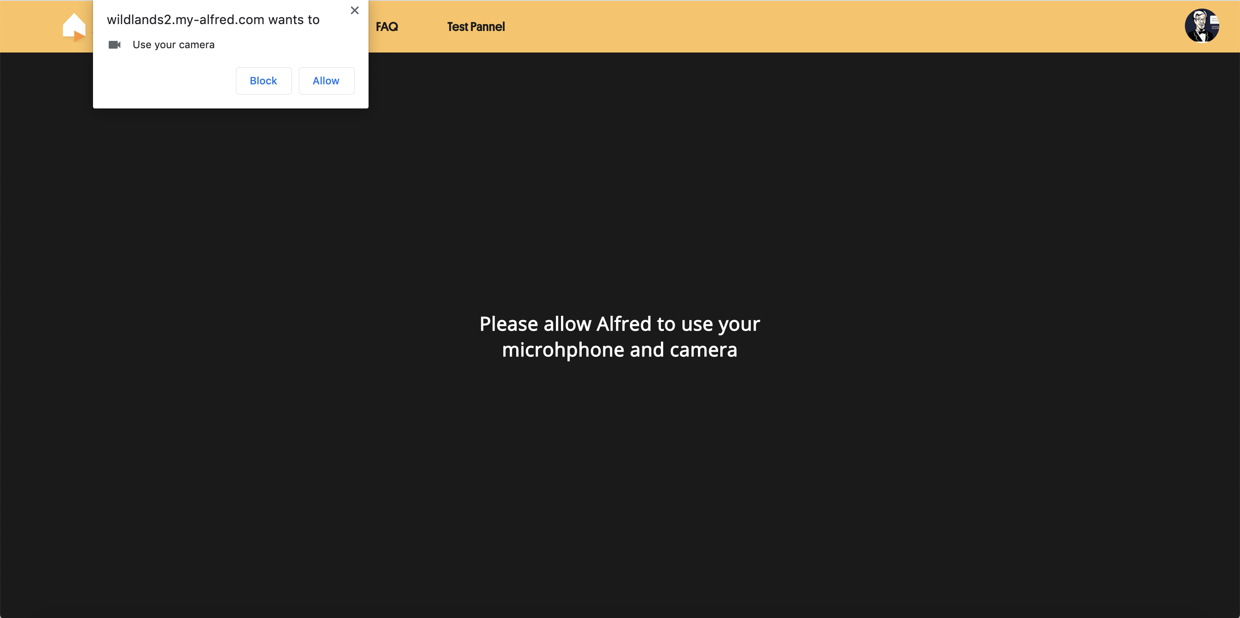Select FAQ in the navigation bar
The width and height of the screenshot is (1240, 618).
tap(387, 27)
